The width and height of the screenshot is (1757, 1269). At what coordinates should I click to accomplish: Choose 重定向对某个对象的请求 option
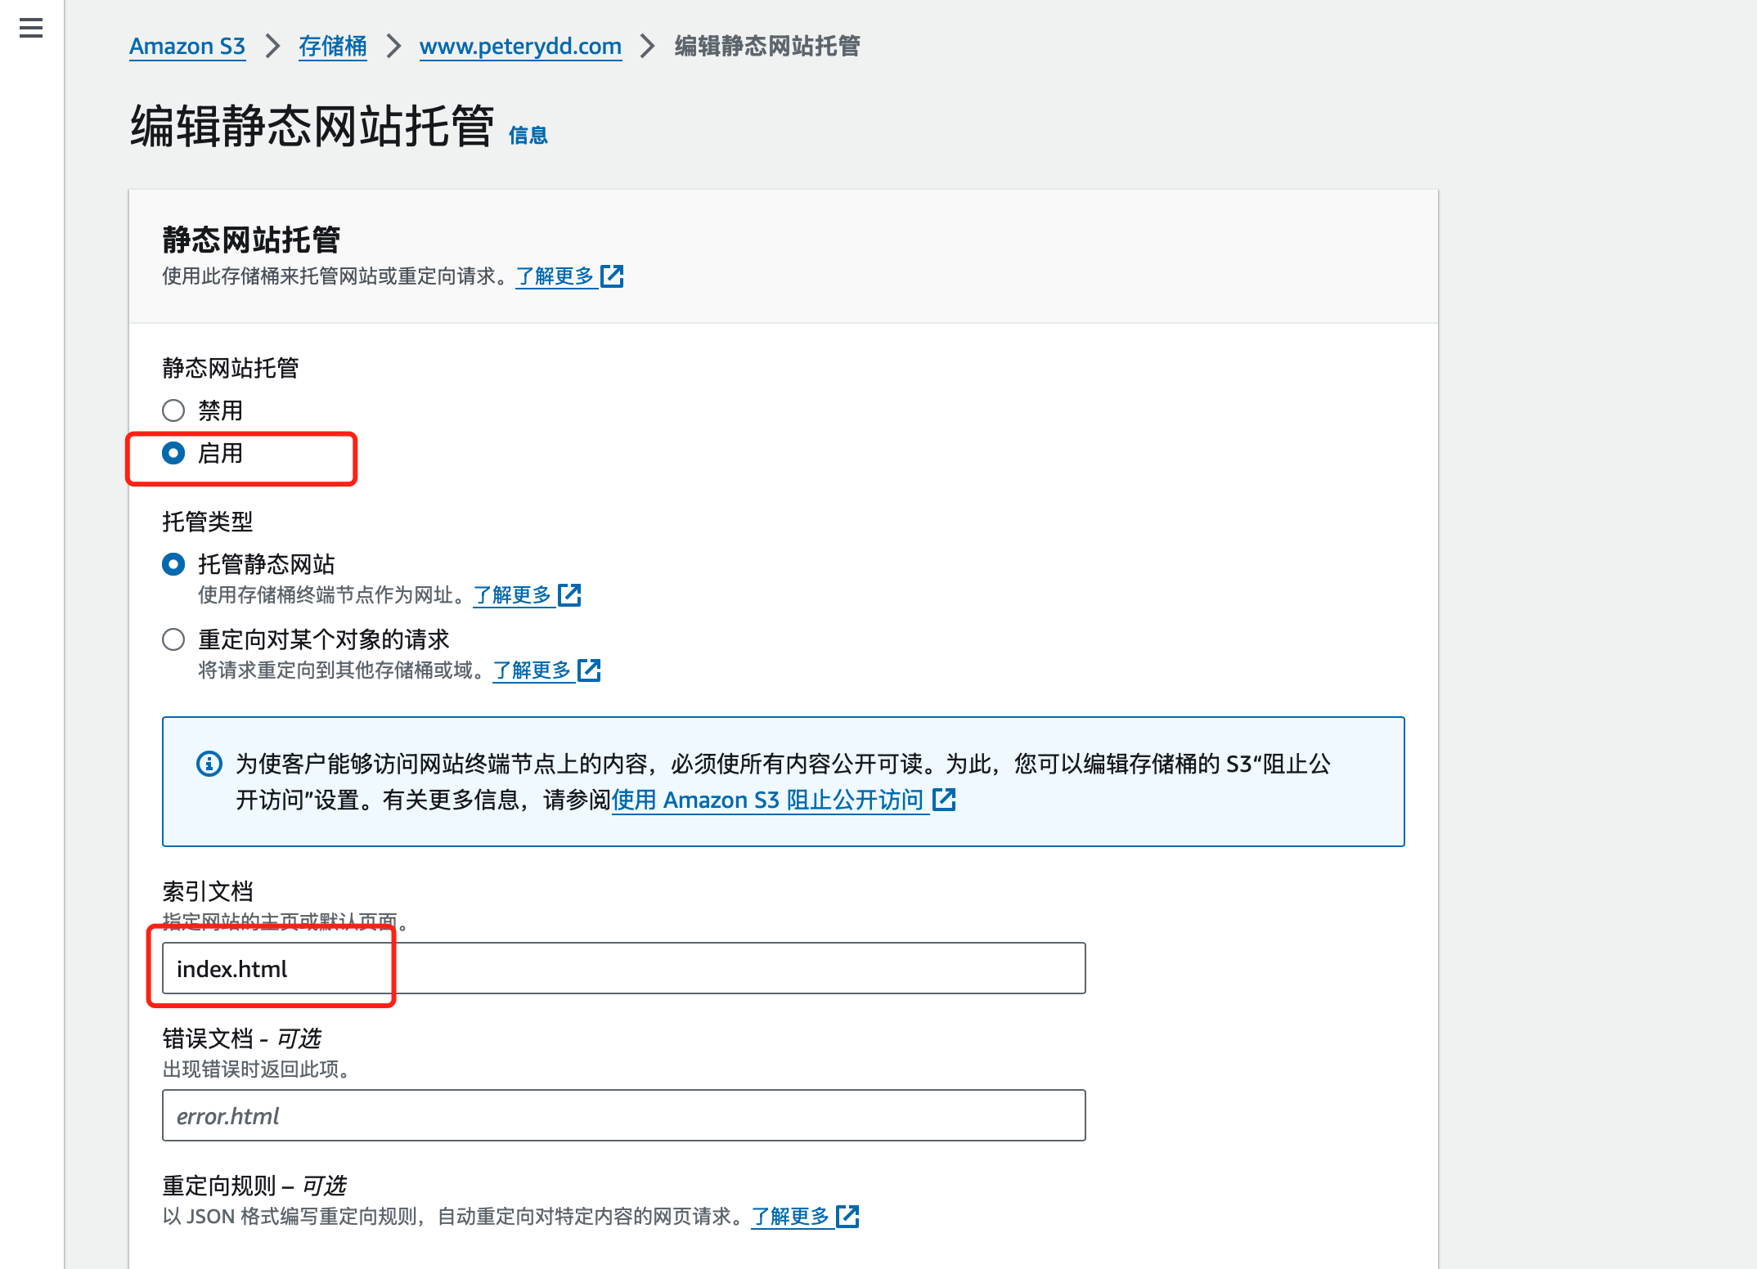173,639
